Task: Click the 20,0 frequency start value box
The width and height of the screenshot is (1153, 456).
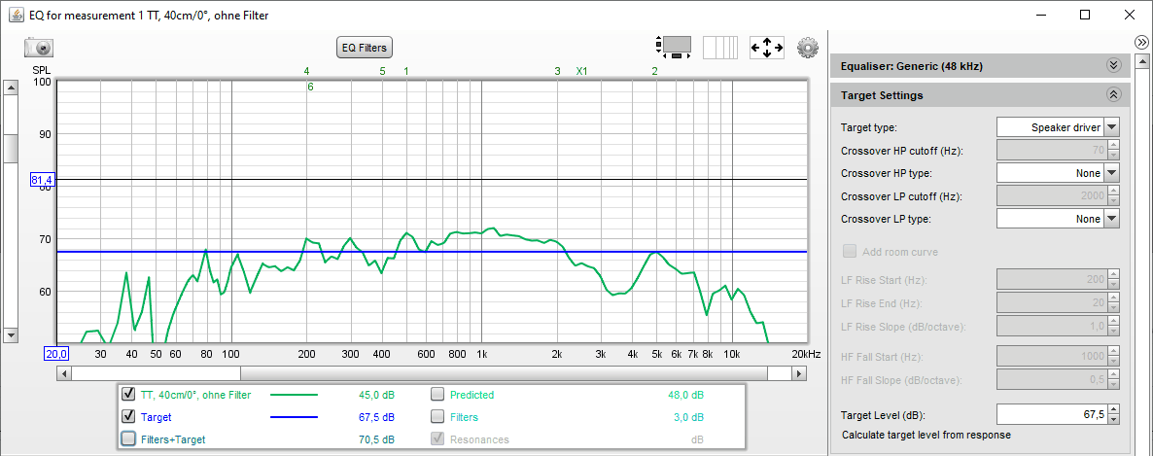Action: click(55, 354)
